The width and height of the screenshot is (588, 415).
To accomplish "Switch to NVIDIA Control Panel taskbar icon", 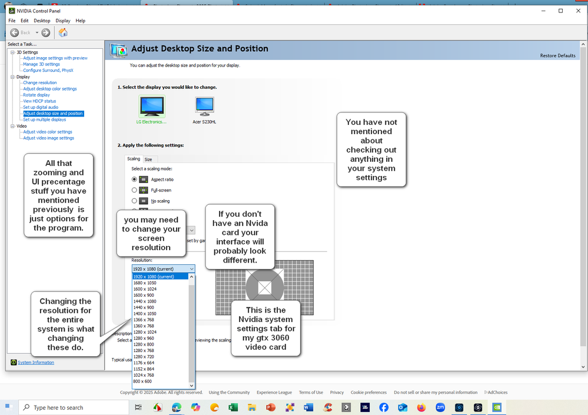I will [x=497, y=407].
